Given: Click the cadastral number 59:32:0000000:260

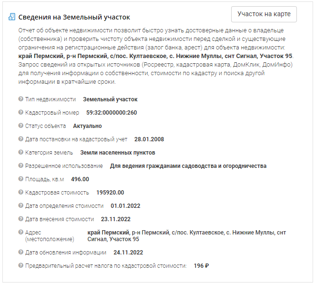Looking at the screenshot, I should coord(112,113).
